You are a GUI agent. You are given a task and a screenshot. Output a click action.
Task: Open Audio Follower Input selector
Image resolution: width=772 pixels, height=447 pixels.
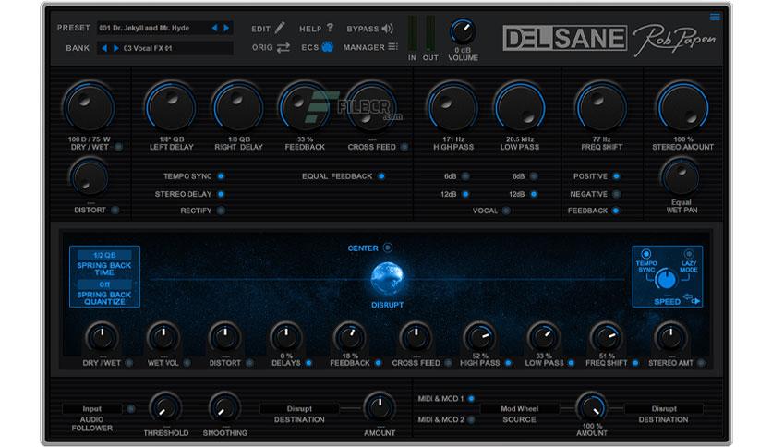coord(92,408)
